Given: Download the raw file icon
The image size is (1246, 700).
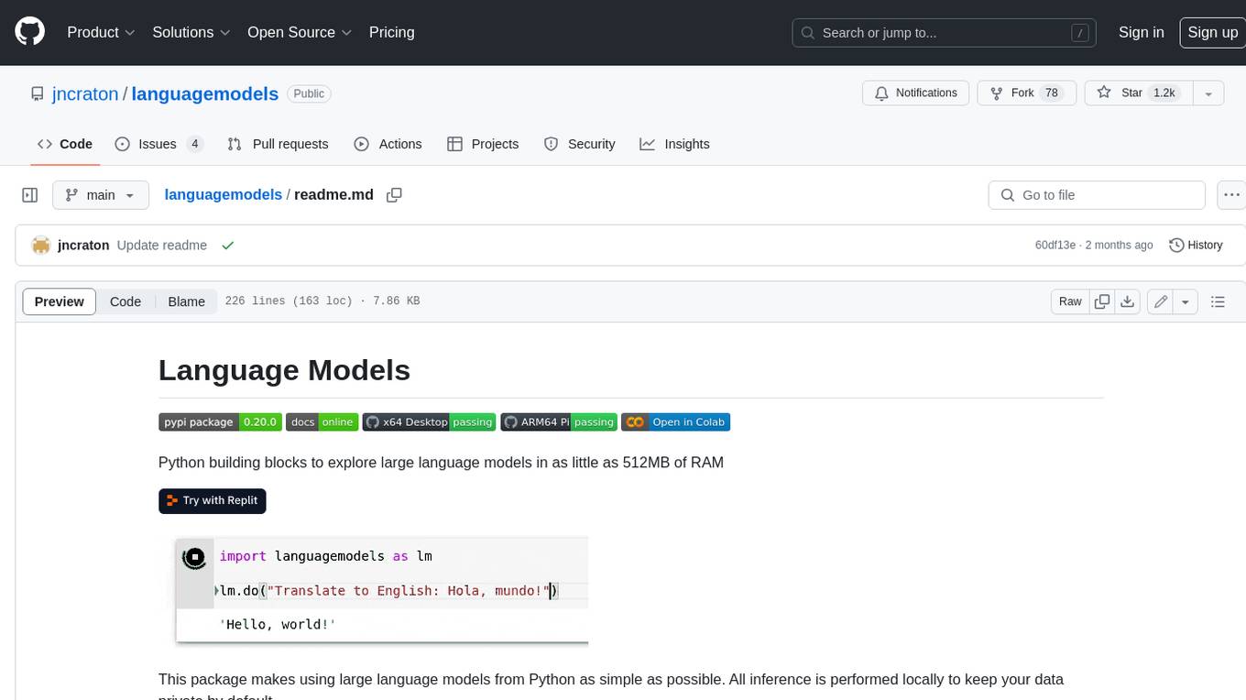Looking at the screenshot, I should click(x=1128, y=301).
